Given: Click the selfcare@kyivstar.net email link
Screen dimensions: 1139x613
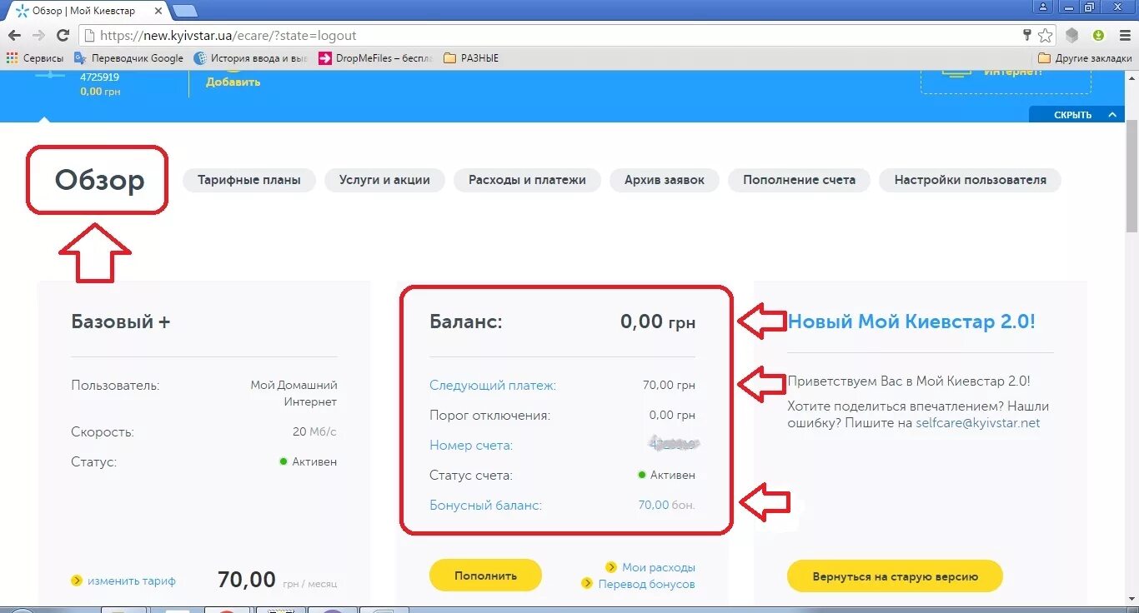Looking at the screenshot, I should tap(978, 423).
